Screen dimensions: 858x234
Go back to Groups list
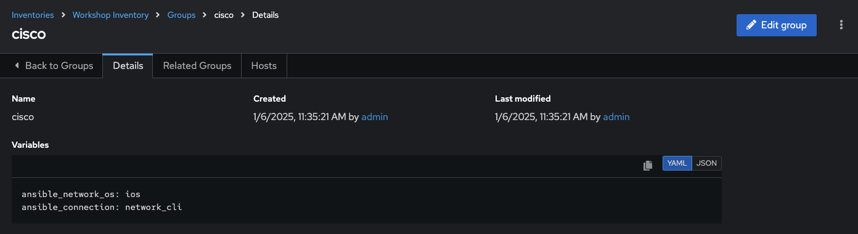pyautogui.click(x=53, y=66)
